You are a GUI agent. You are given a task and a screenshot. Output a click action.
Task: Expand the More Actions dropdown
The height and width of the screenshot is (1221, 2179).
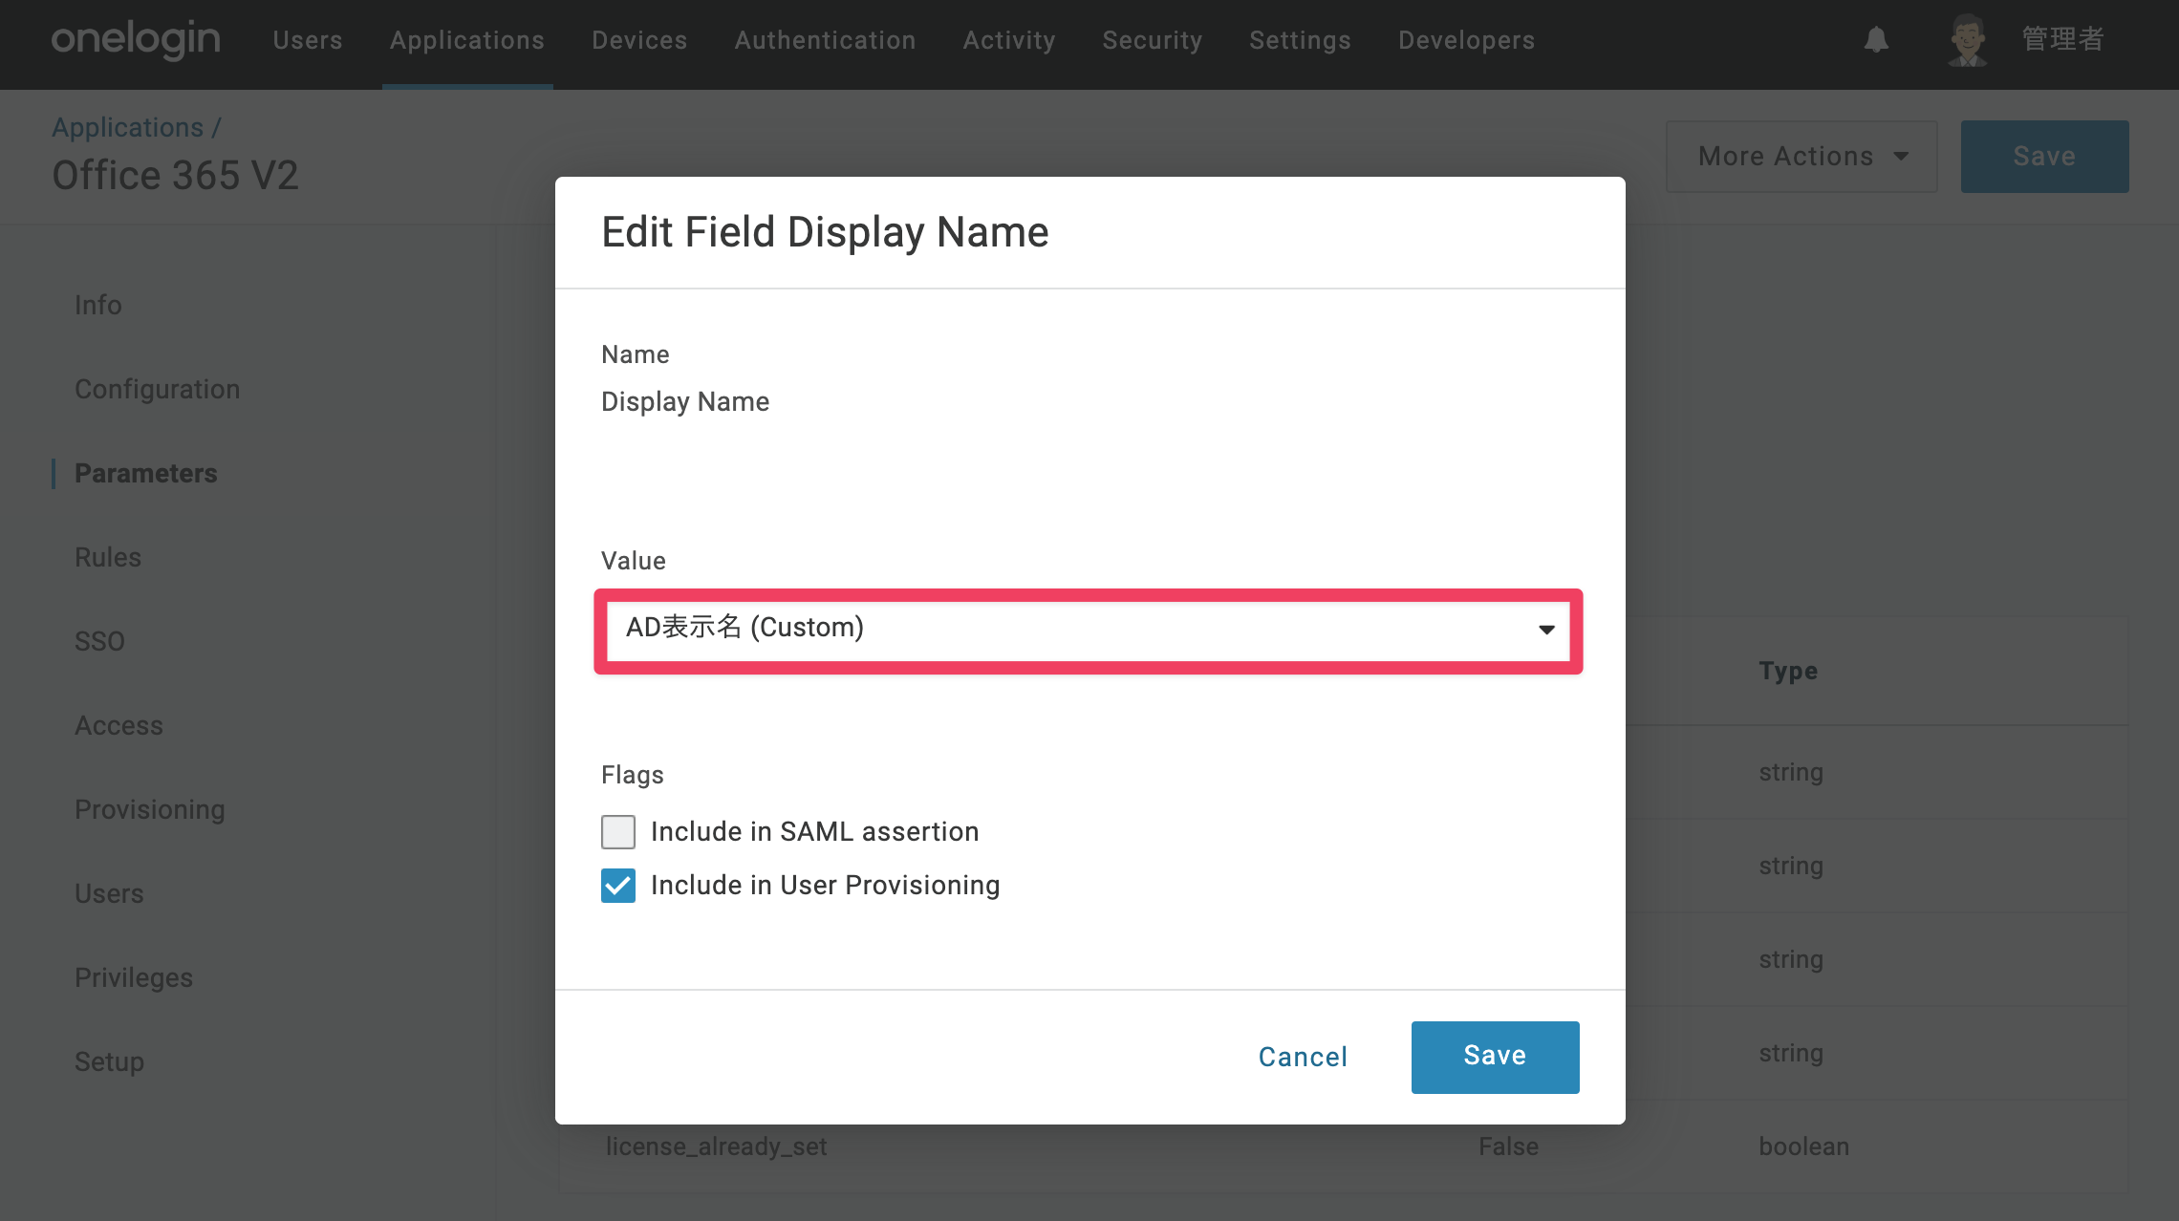coord(1801,157)
